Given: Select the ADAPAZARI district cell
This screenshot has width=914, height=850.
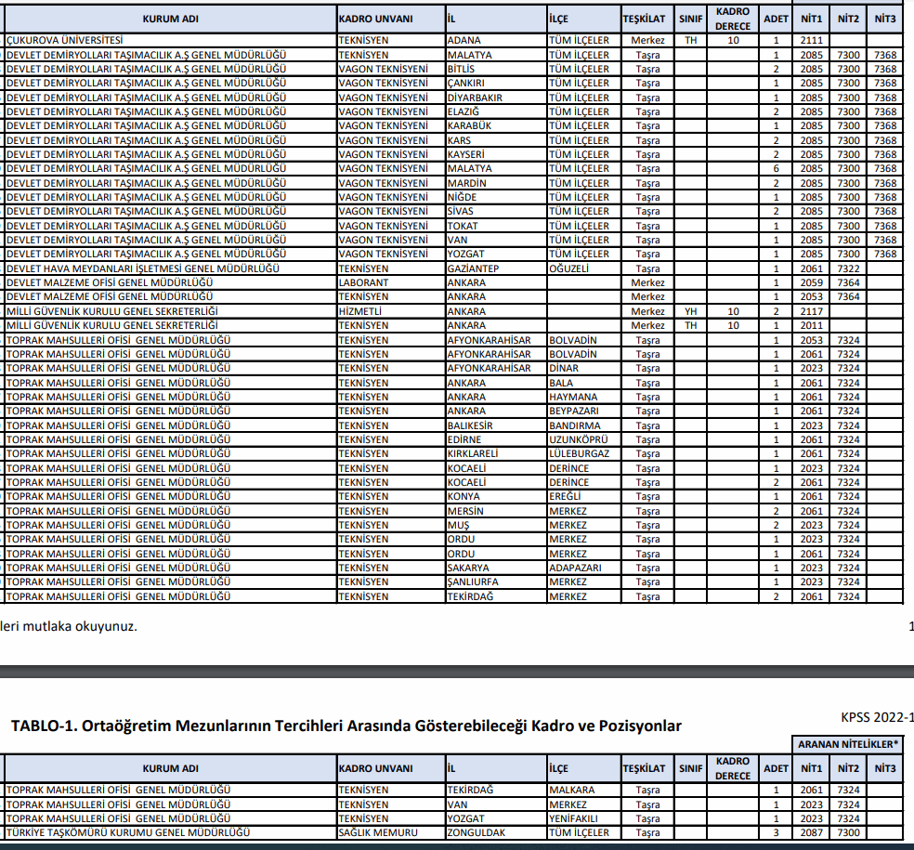Looking at the screenshot, I should click(584, 568).
